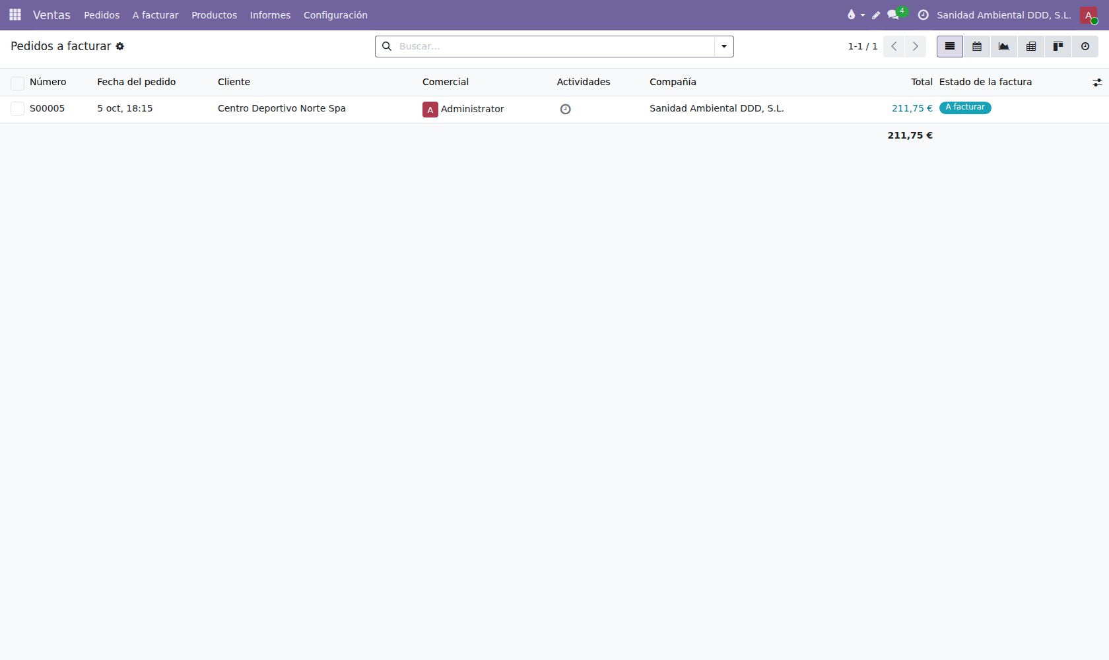
Task: Open the debug droplet dropdown
Action: coord(856,15)
